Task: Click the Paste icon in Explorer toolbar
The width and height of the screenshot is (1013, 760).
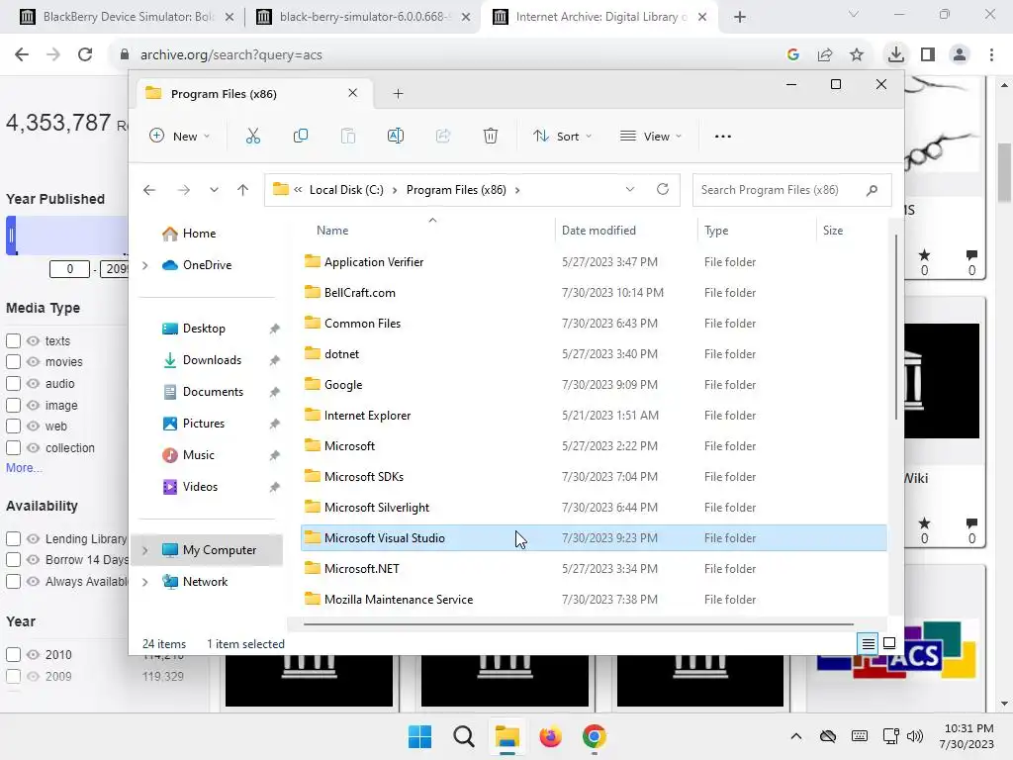Action: (348, 137)
